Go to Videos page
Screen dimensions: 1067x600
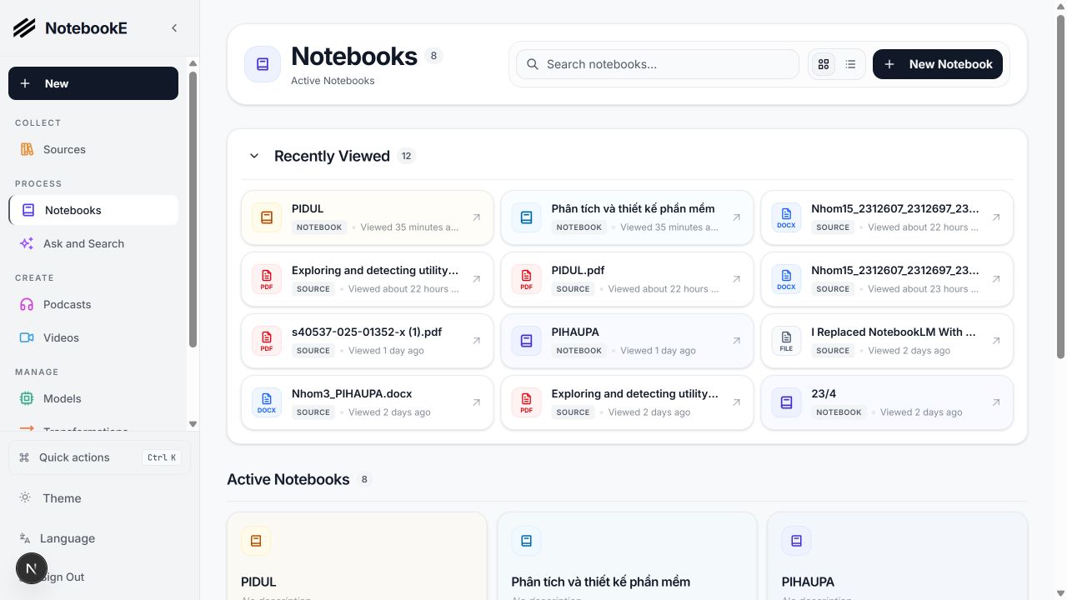[x=93, y=337]
